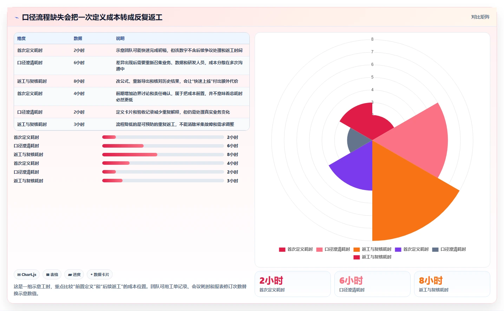Image resolution: width=504 pixels, height=311 pixels.
Task: Click the footer note starting with 这是一组示意工时
Action: coord(130,290)
